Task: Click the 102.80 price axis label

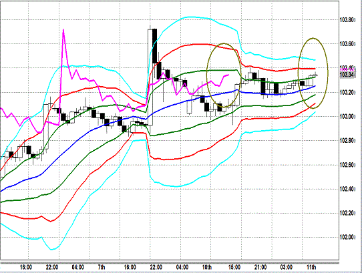Action: 347,141
